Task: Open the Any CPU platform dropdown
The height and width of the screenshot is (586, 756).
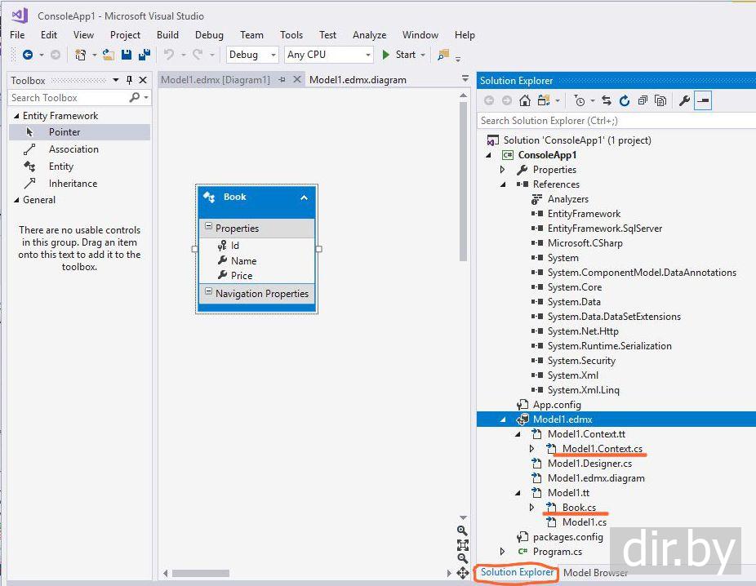Action: click(329, 55)
